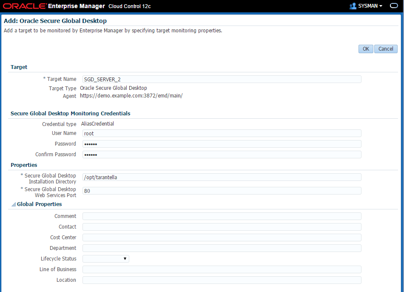Click the Line of Business field

pos(222,269)
